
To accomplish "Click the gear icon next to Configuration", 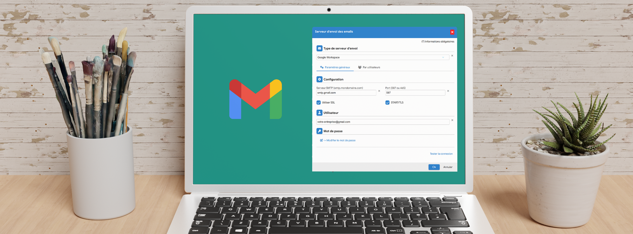I will [x=319, y=79].
